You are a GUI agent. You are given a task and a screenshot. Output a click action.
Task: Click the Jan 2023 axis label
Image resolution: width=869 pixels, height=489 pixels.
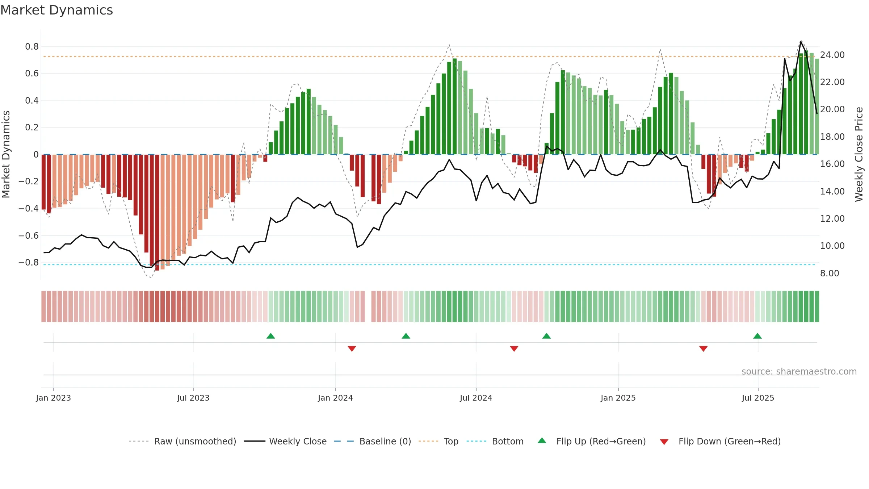54,398
